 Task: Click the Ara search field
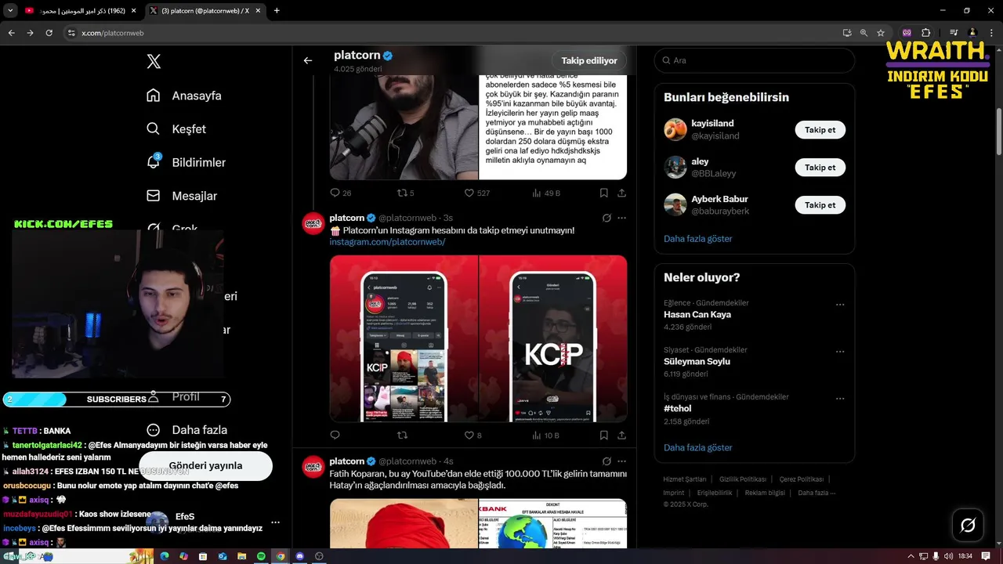click(x=755, y=60)
